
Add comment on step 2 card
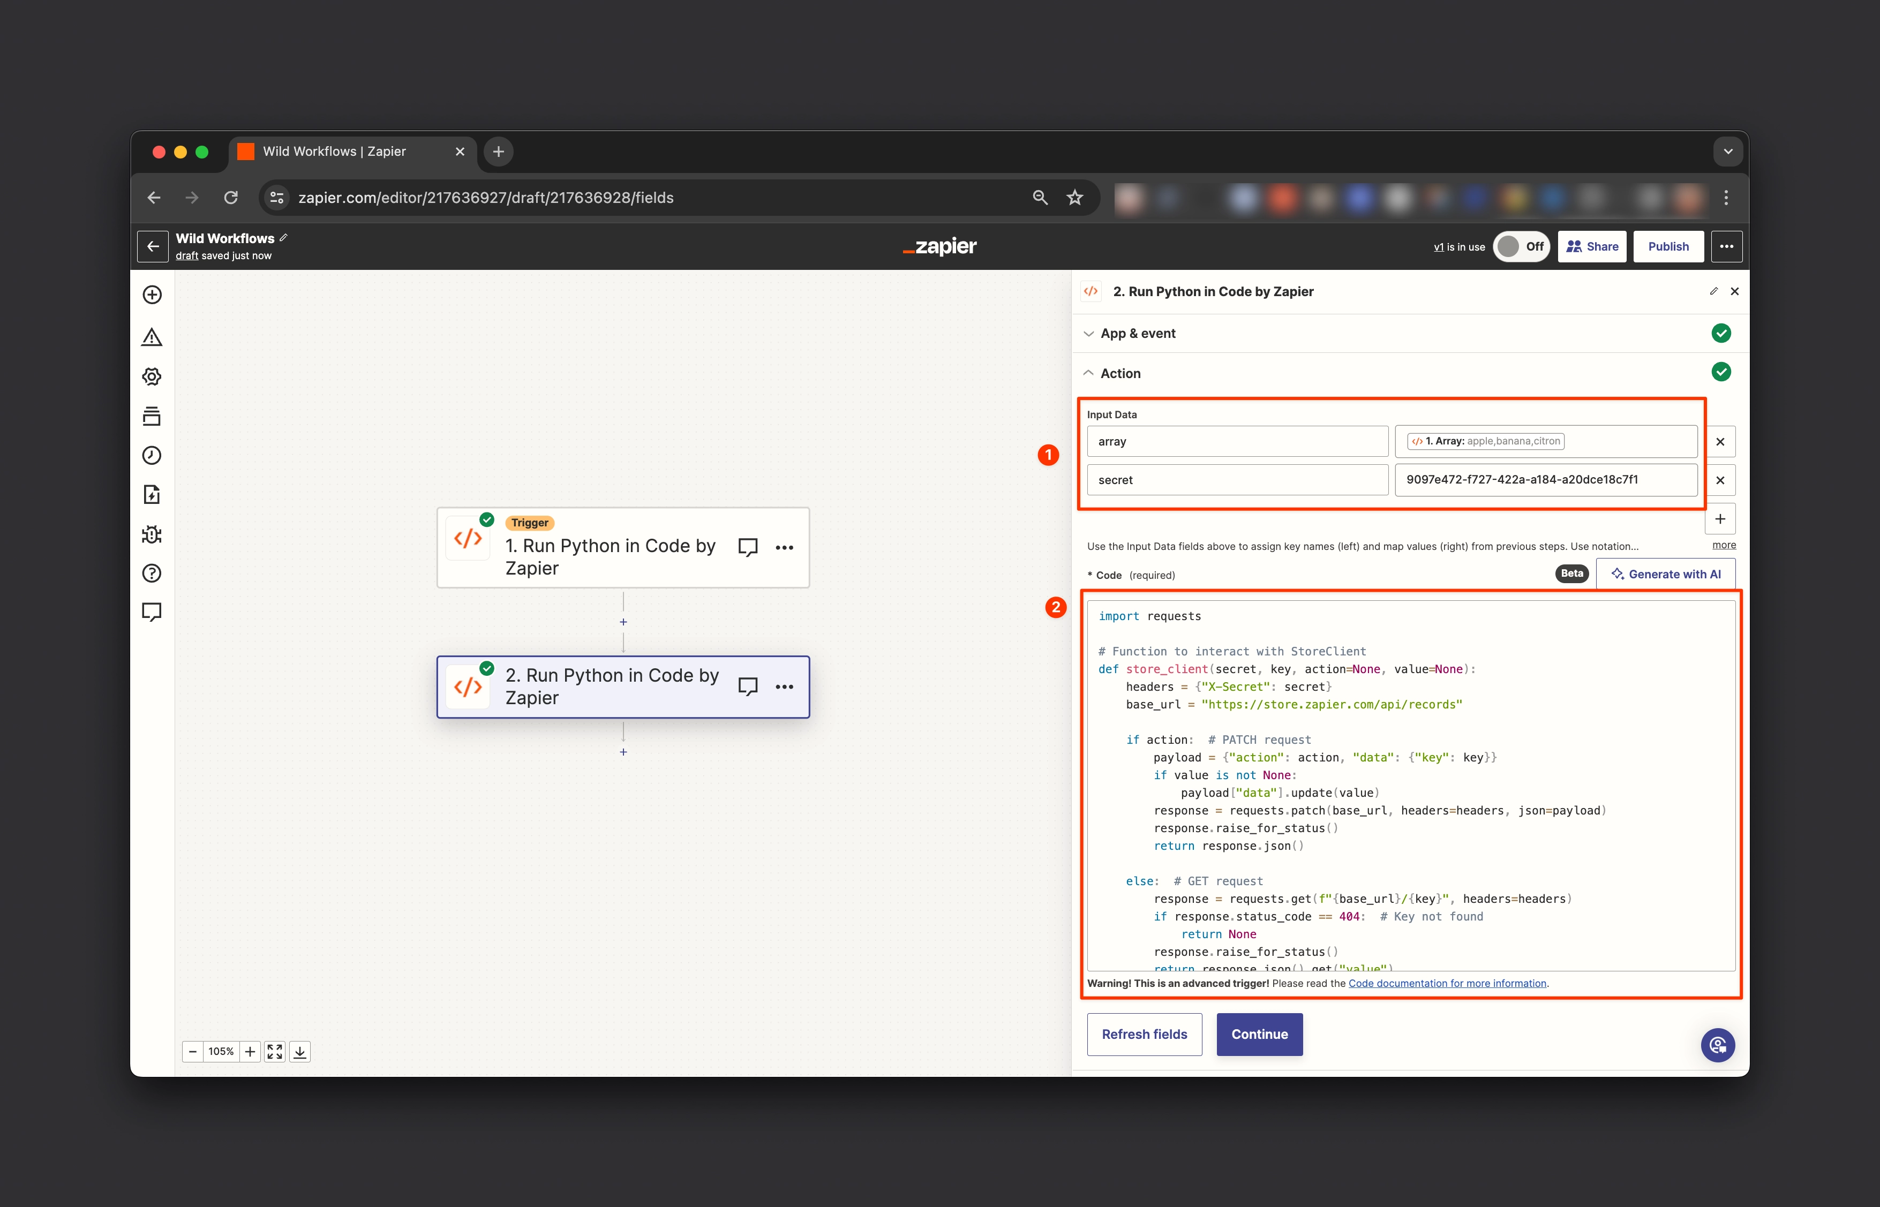click(748, 687)
